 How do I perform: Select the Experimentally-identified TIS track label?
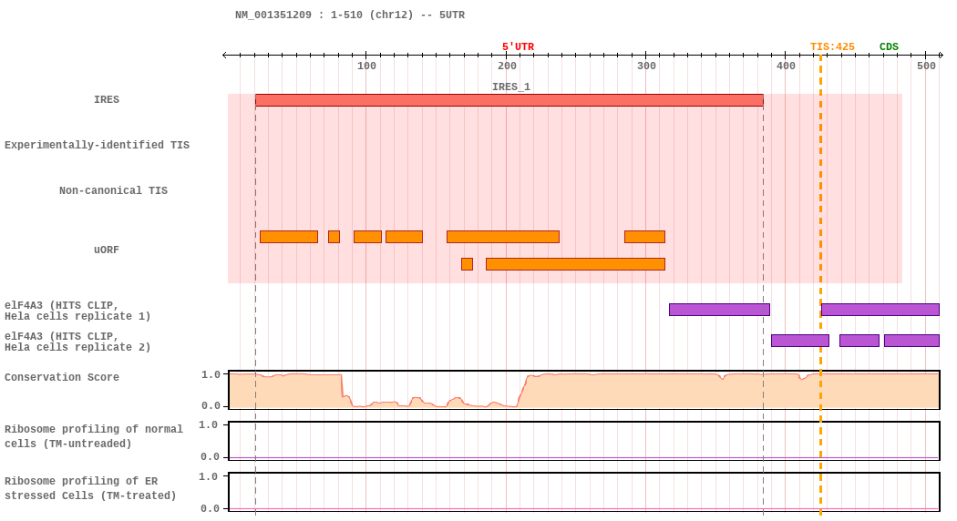click(x=97, y=146)
